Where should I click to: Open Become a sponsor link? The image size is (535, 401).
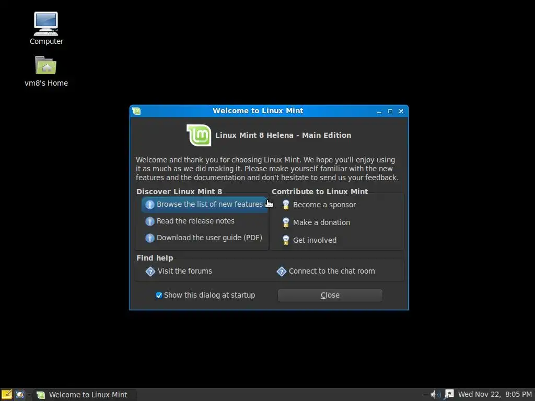pos(319,205)
